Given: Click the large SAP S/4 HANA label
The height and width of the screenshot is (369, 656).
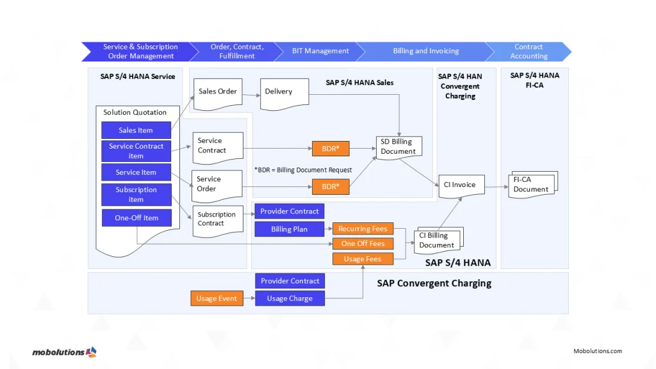Looking at the screenshot, I should coord(458,263).
